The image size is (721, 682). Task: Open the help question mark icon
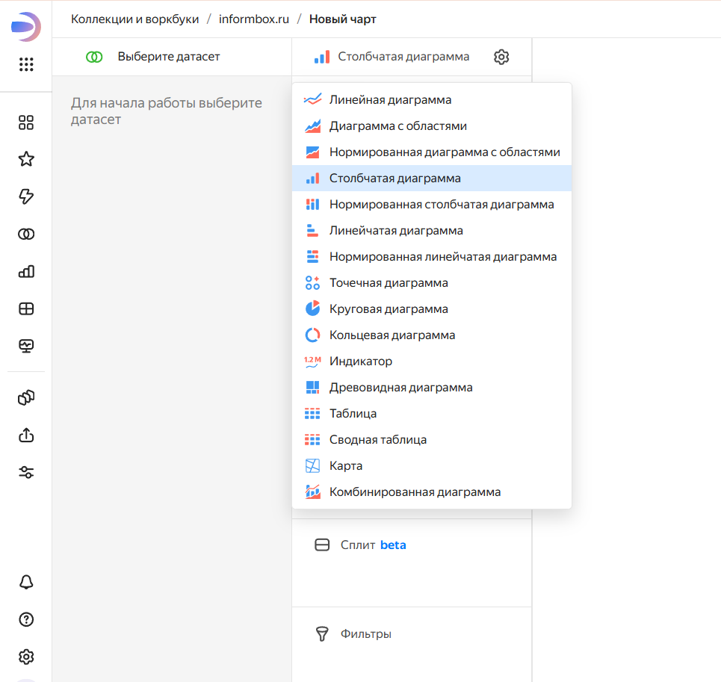(x=26, y=619)
